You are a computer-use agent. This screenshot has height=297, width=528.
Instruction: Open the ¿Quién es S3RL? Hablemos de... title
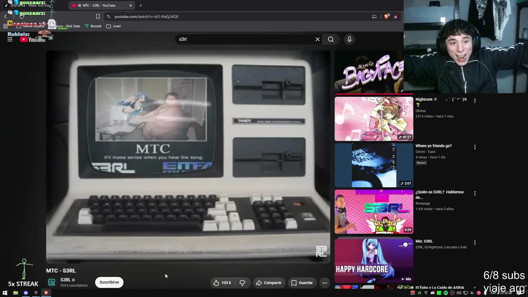coord(439,194)
